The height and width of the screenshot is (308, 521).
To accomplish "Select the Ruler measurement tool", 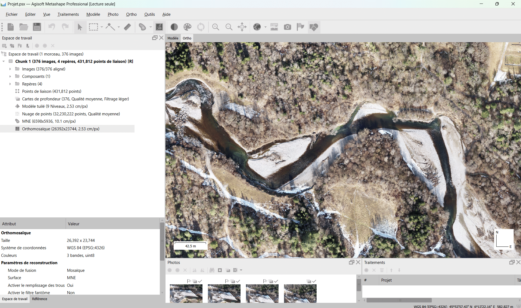I will click(x=127, y=27).
